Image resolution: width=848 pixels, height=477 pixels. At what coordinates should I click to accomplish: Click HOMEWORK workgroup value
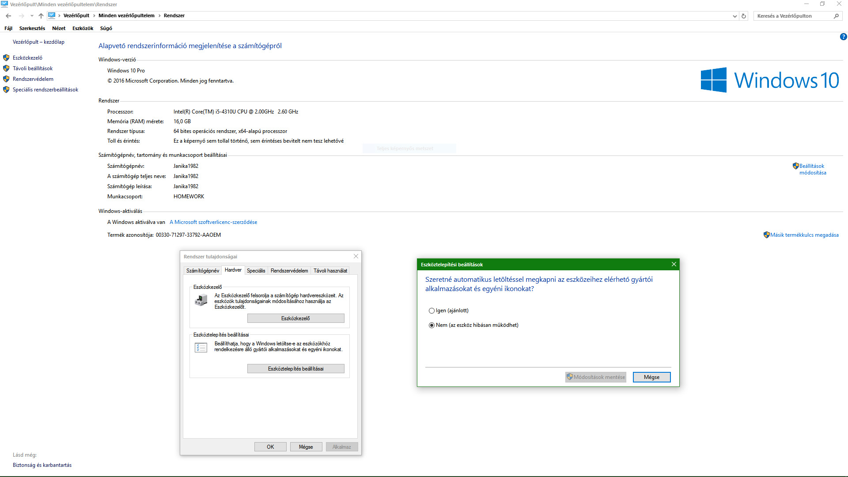pyautogui.click(x=189, y=197)
